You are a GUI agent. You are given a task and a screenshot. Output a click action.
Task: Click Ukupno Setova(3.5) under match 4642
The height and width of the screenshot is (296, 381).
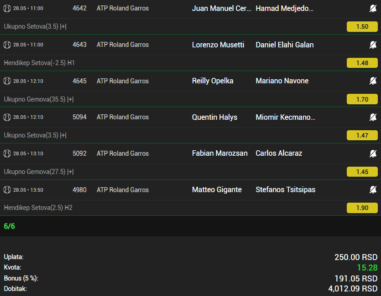pos(35,26)
